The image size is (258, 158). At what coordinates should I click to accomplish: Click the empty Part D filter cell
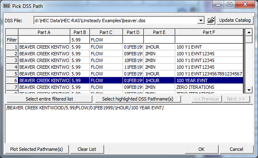pos(133,40)
